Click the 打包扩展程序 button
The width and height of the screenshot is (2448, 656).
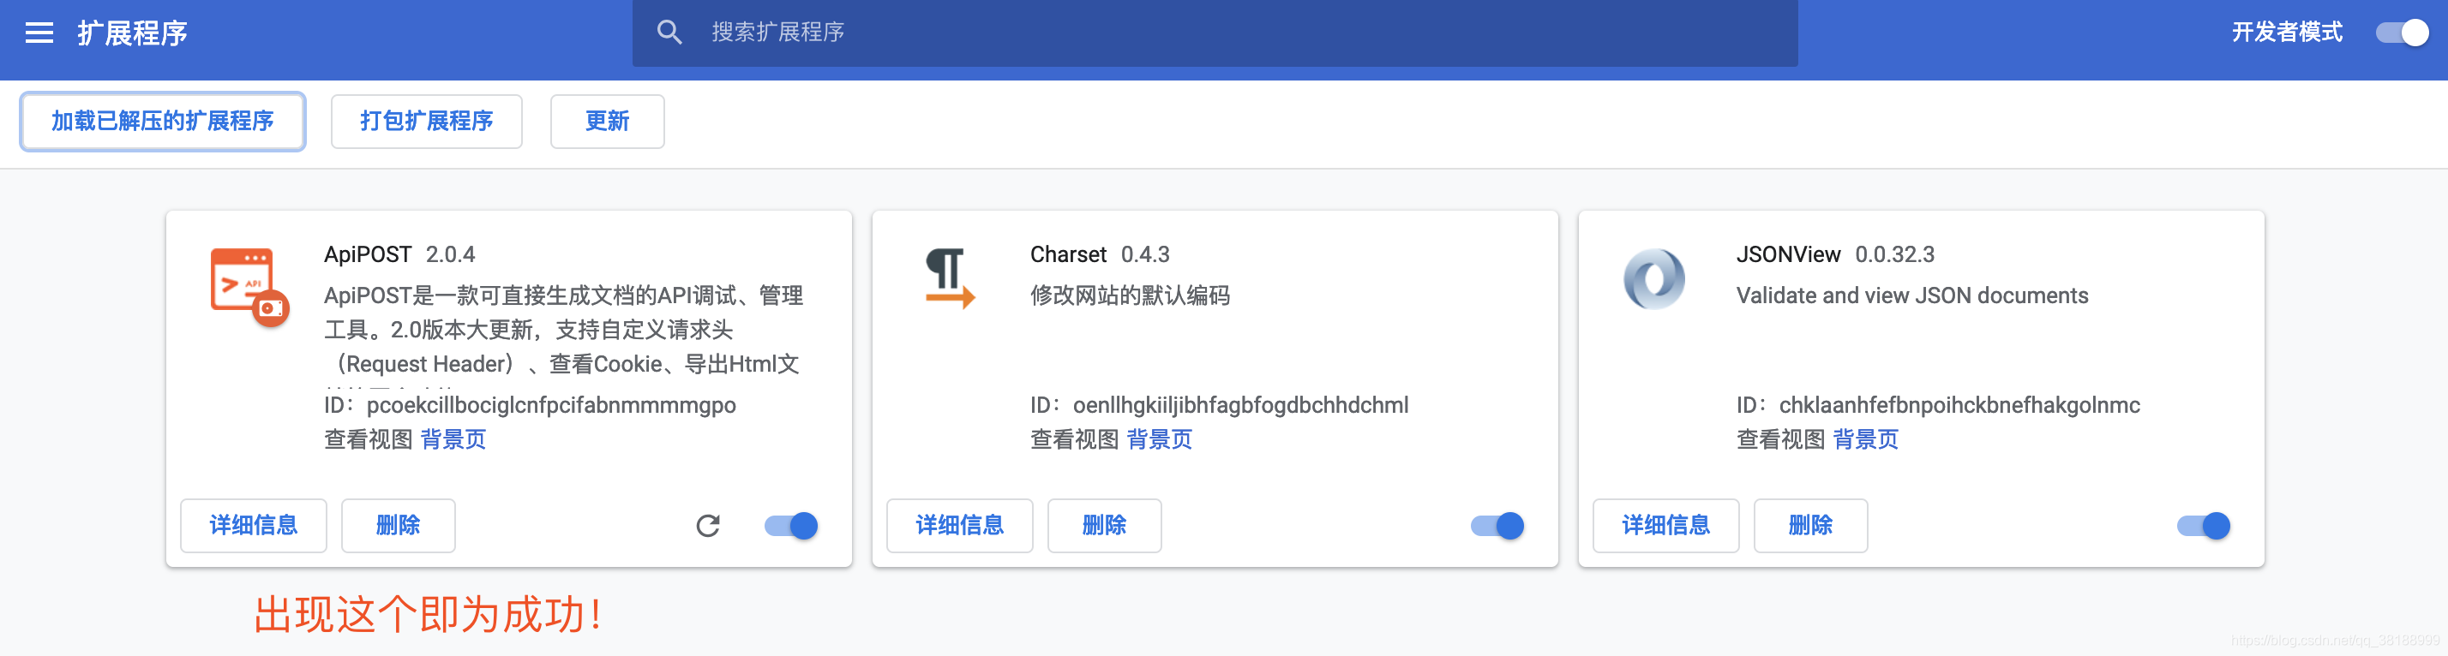(427, 122)
